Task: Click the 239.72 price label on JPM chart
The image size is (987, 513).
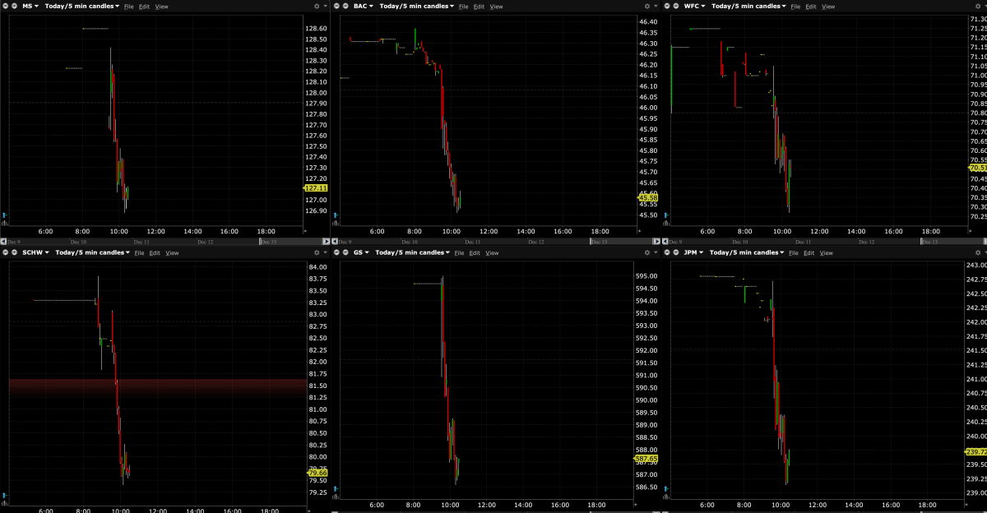Action: pos(976,452)
